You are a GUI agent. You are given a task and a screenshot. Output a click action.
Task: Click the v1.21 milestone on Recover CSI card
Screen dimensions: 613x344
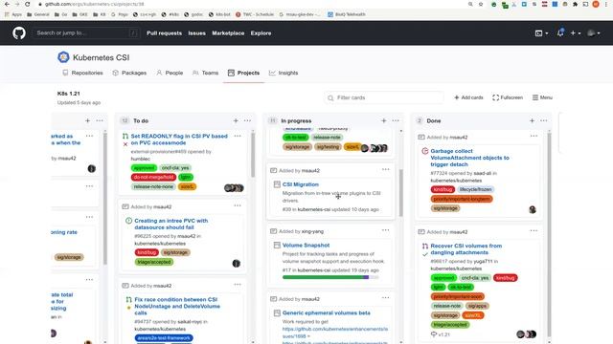[441, 334]
